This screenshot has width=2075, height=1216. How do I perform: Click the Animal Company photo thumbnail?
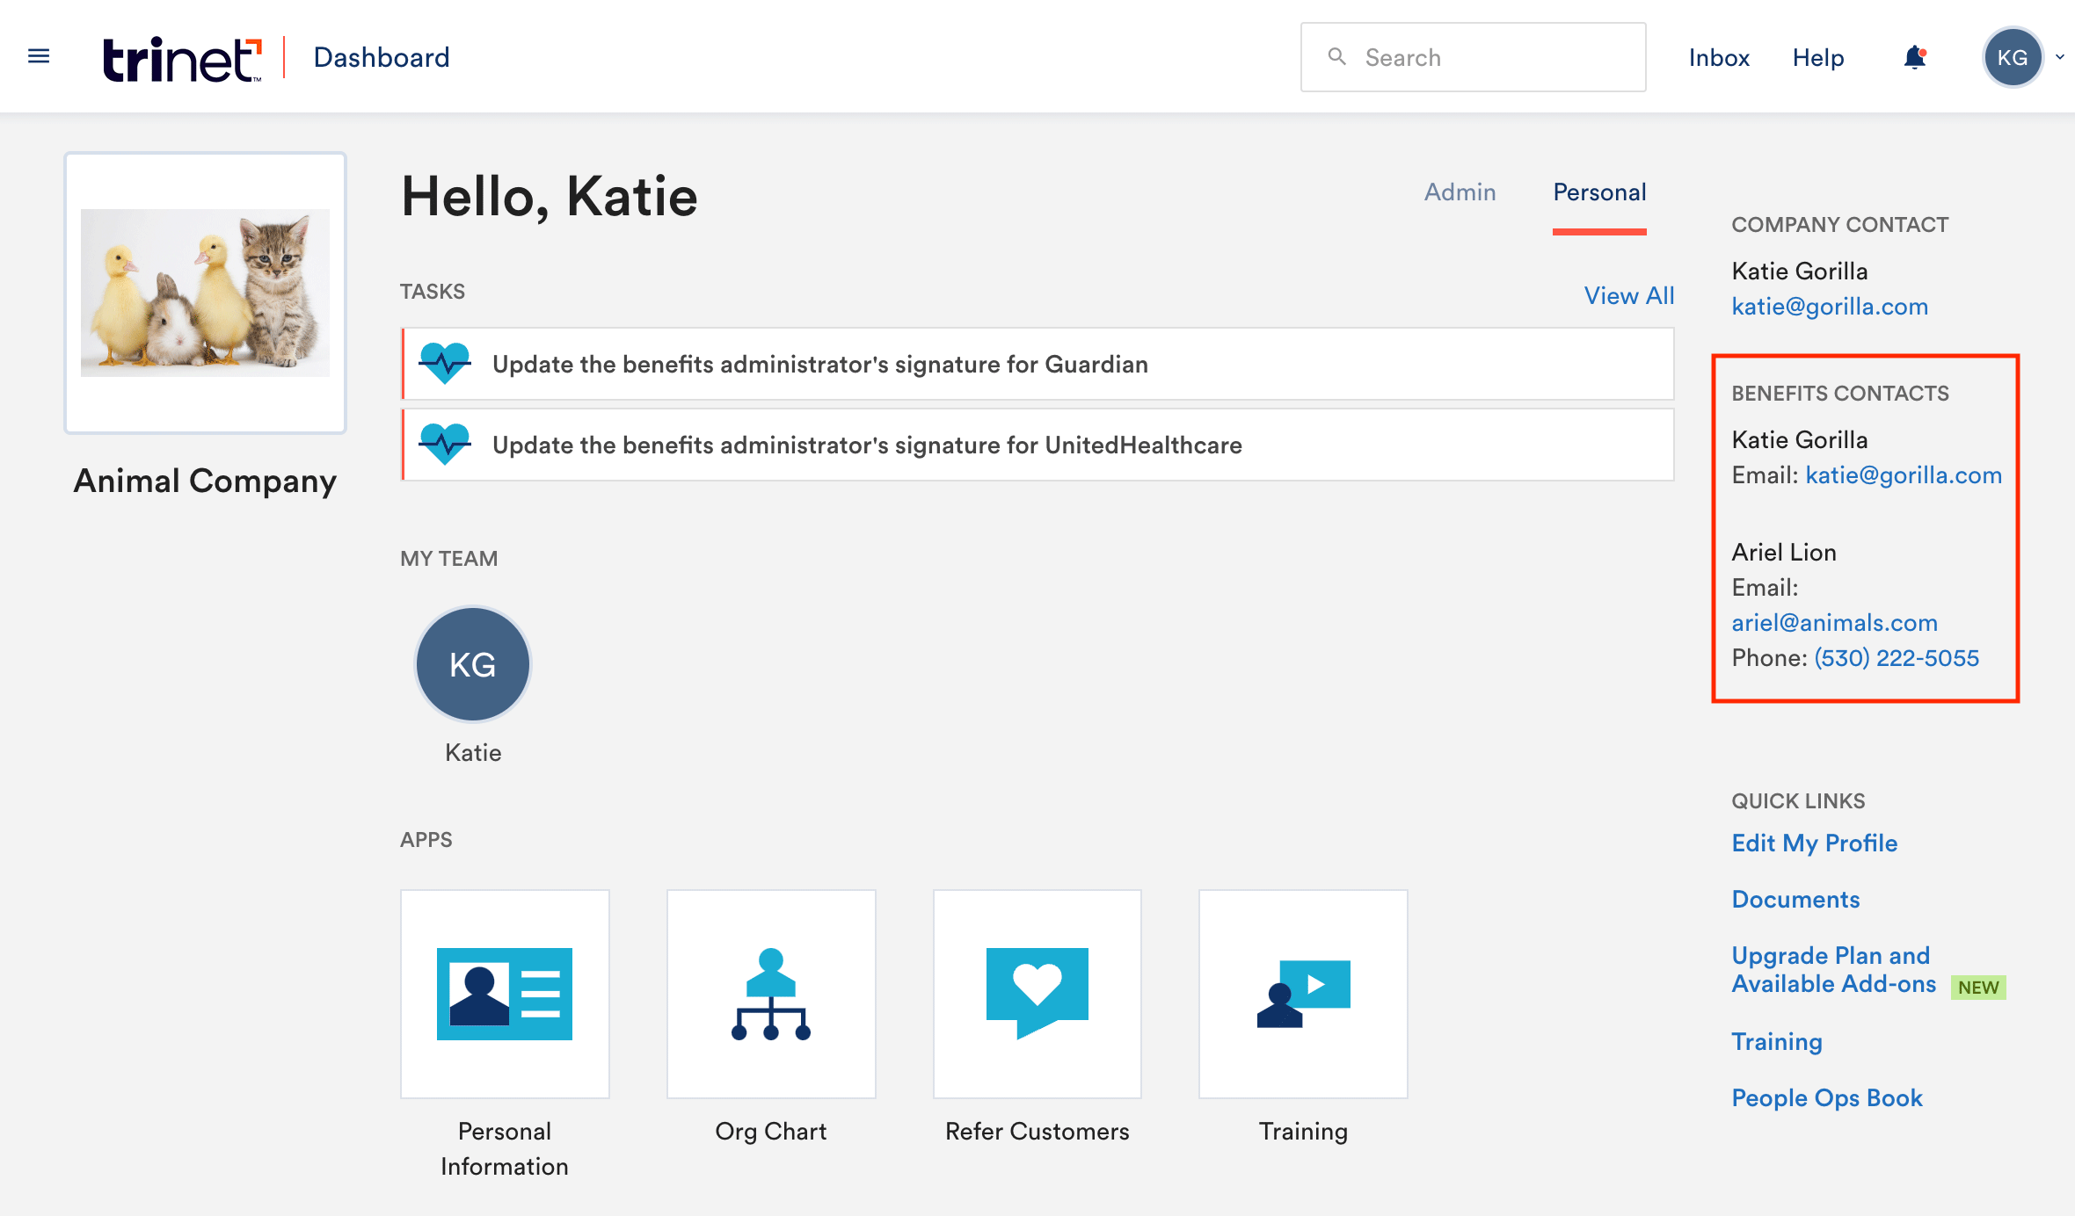(204, 291)
